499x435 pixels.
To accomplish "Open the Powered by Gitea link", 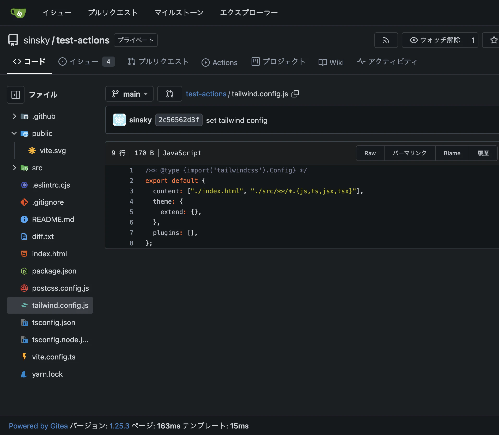I will [38, 426].
